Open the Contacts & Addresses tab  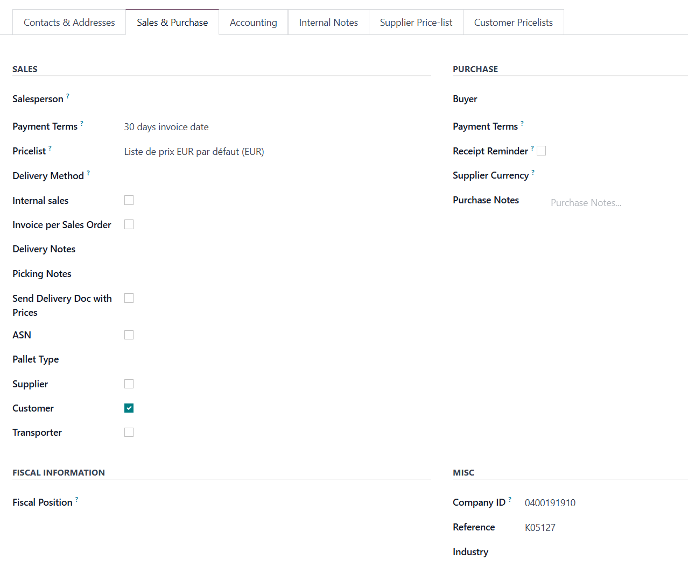69,23
